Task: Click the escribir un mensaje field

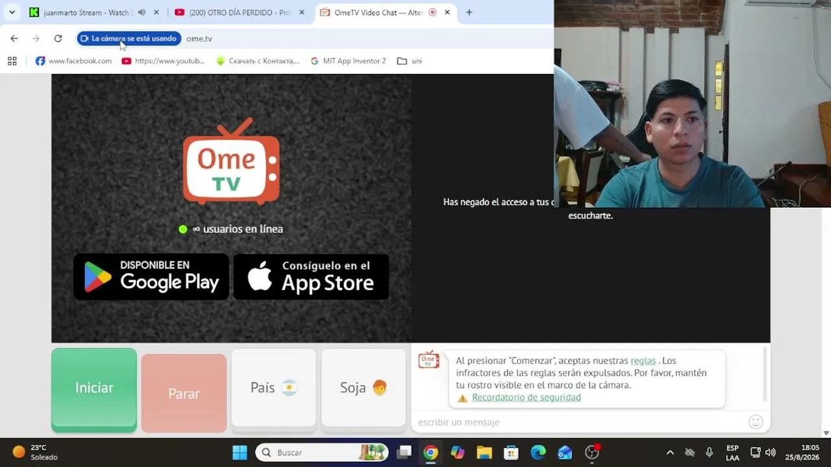Action: (x=580, y=422)
